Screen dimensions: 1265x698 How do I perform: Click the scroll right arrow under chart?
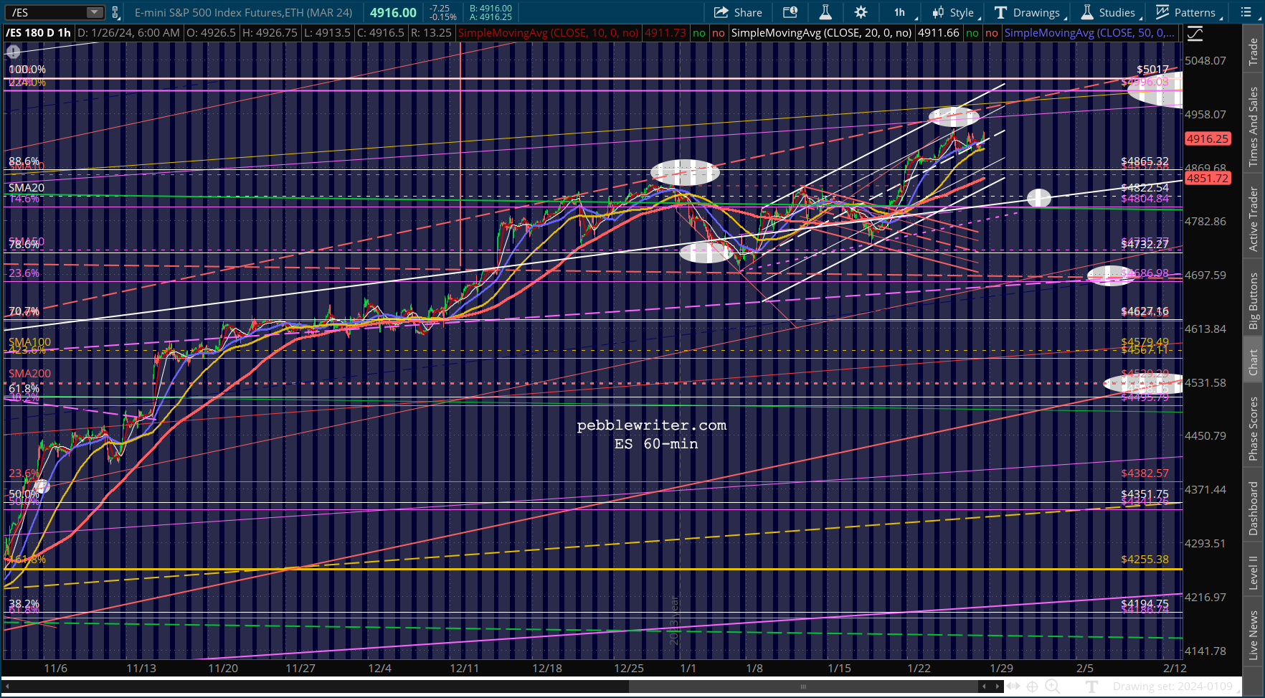pos(997,687)
